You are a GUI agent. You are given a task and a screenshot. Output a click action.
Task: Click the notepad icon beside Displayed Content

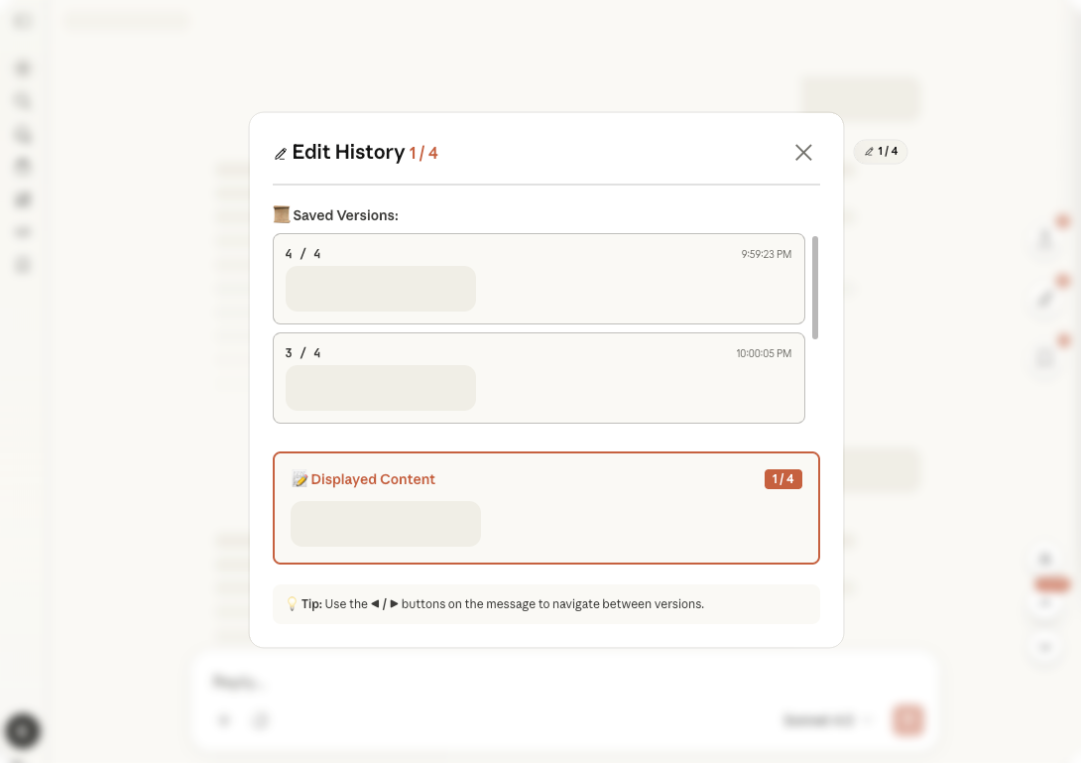coord(300,479)
